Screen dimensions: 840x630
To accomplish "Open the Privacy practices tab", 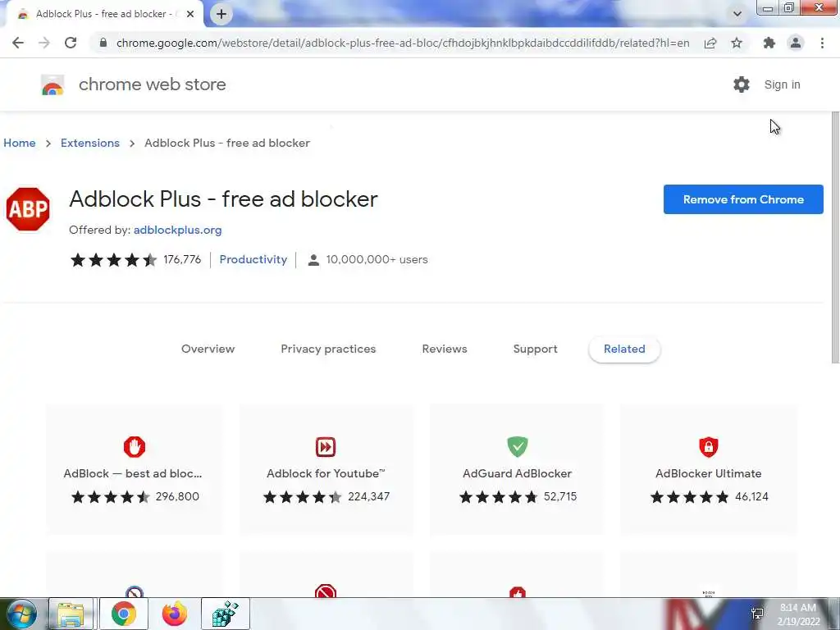I will [x=328, y=349].
